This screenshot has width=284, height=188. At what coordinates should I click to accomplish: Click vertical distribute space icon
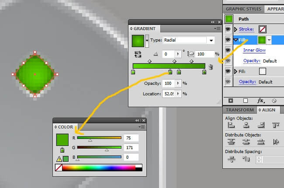[231, 159]
